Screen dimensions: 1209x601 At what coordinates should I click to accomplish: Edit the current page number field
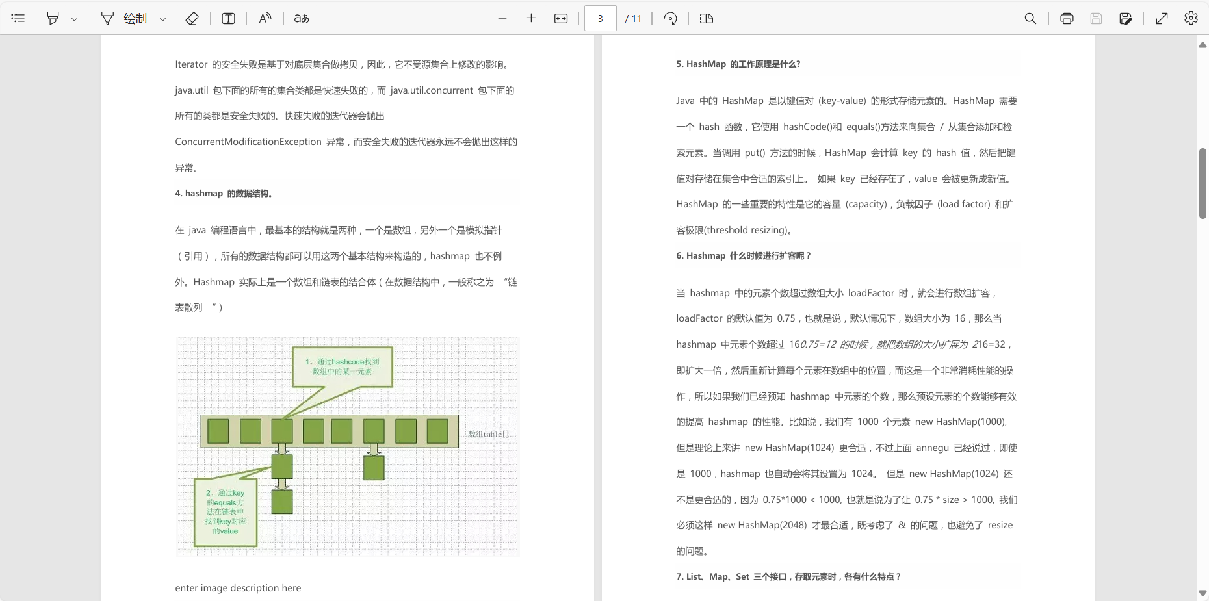(x=600, y=18)
